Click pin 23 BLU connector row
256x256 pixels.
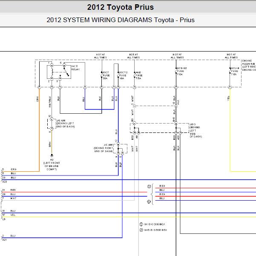[x=9, y=178]
